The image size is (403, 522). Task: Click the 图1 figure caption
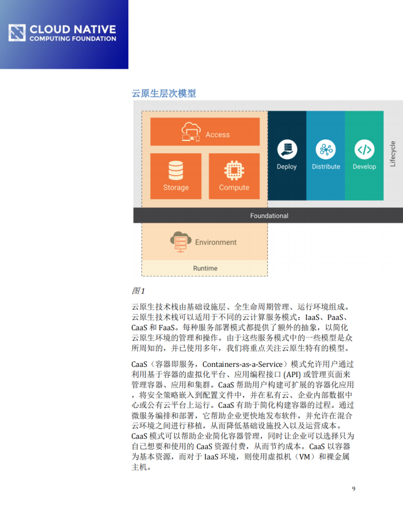coord(138,291)
